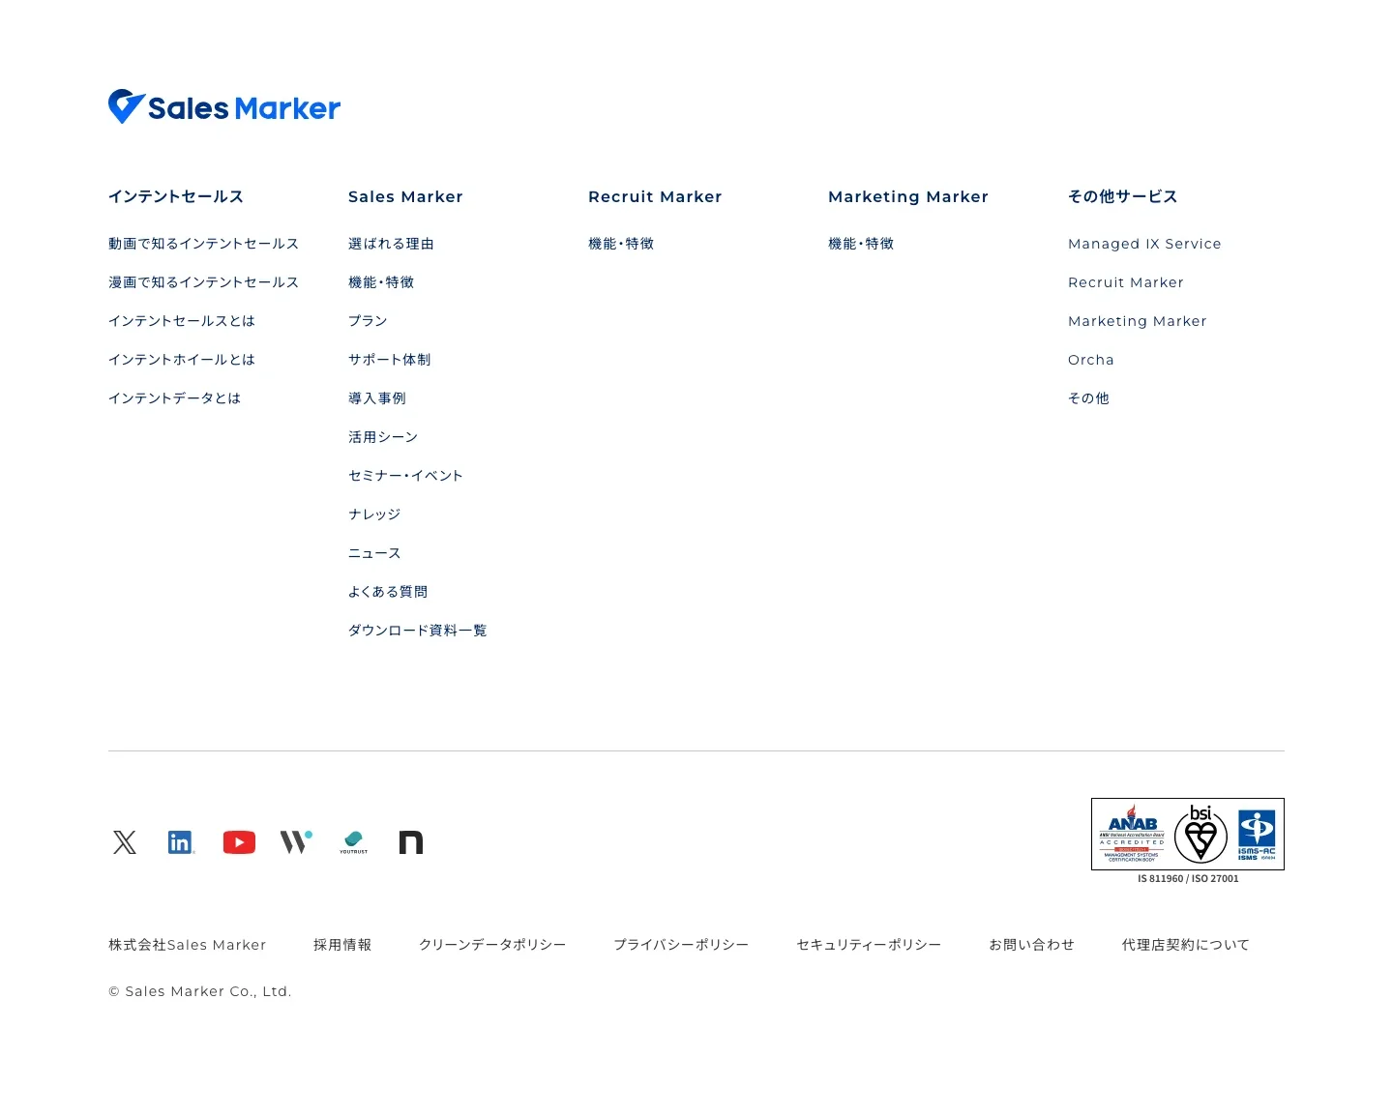Open the プライバシーポリシー link
Image resolution: width=1393 pixels, height=1117 pixels.
pyautogui.click(x=681, y=945)
